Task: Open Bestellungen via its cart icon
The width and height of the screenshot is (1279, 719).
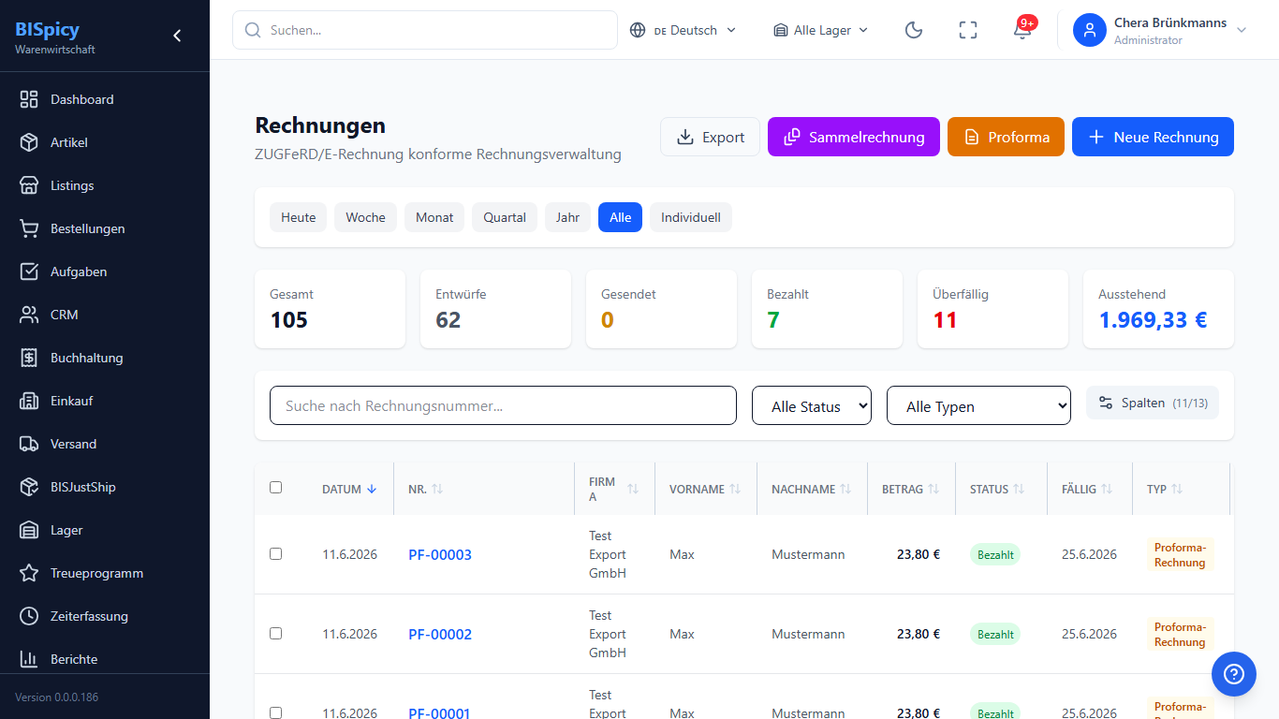Action: click(29, 228)
